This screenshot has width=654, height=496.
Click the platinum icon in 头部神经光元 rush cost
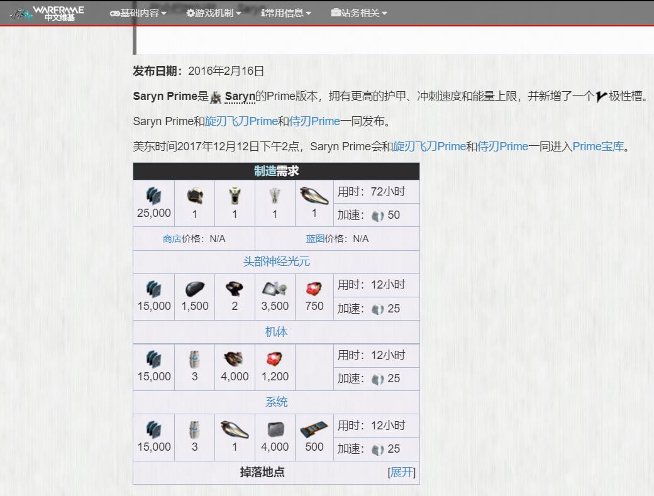click(377, 309)
